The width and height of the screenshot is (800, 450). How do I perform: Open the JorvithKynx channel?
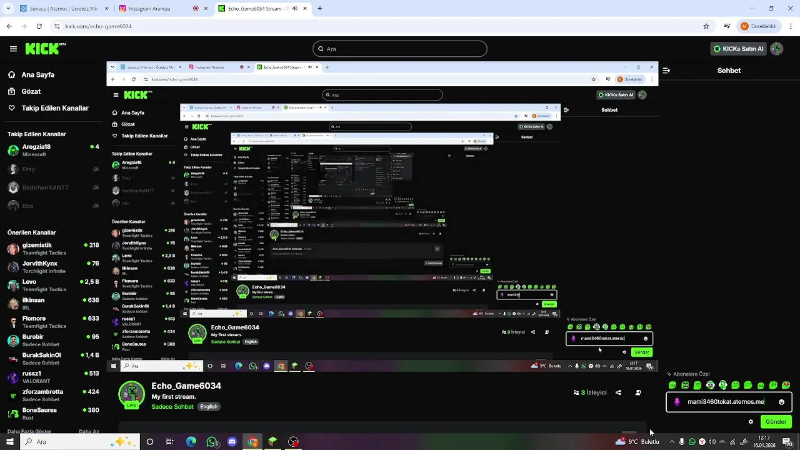[53, 267]
